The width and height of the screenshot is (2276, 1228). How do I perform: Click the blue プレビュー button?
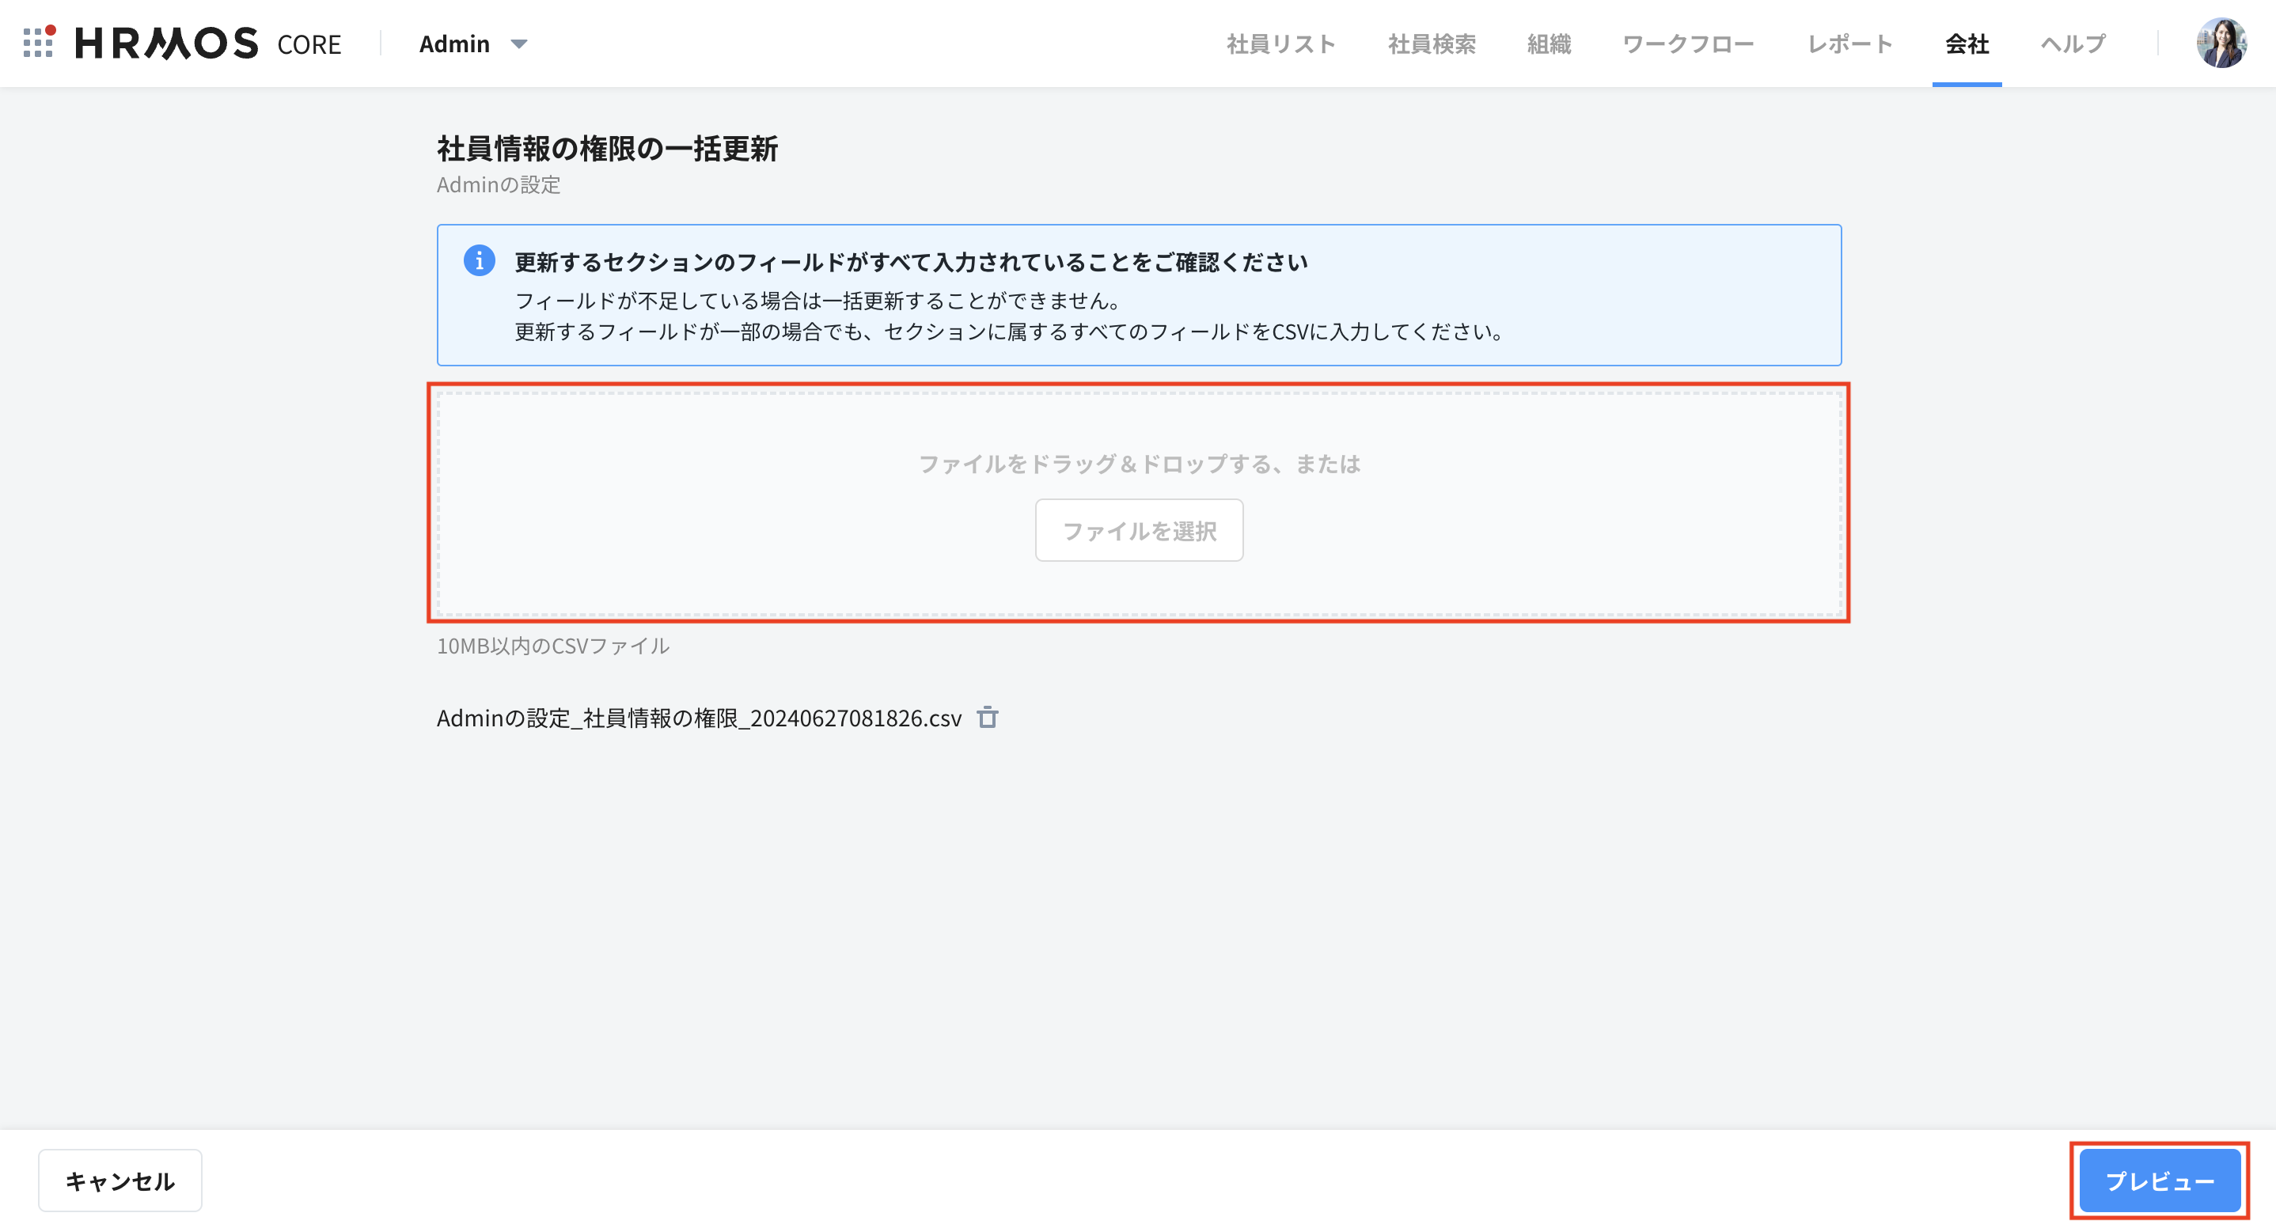(x=2160, y=1180)
